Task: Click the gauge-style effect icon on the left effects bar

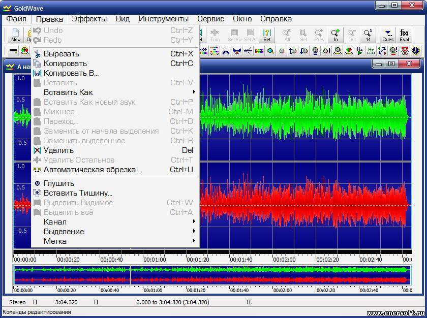Action: (25, 51)
